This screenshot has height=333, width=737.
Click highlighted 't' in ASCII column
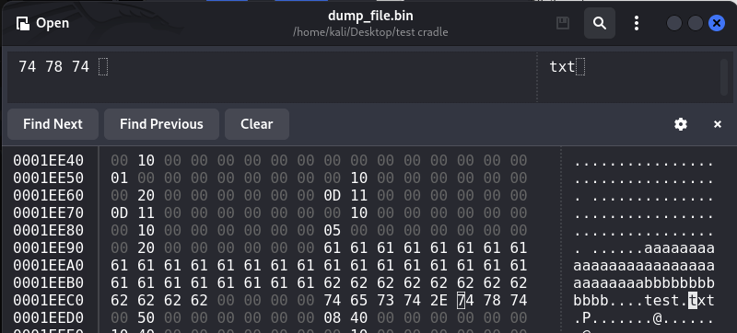(x=693, y=300)
